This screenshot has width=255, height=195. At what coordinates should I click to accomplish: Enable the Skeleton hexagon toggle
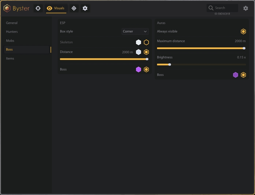pyautogui.click(x=146, y=42)
